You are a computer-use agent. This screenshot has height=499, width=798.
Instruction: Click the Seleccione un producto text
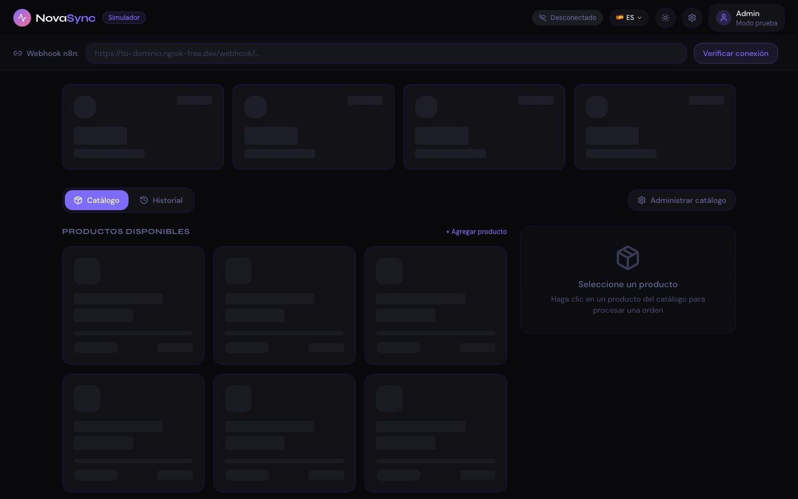point(628,284)
